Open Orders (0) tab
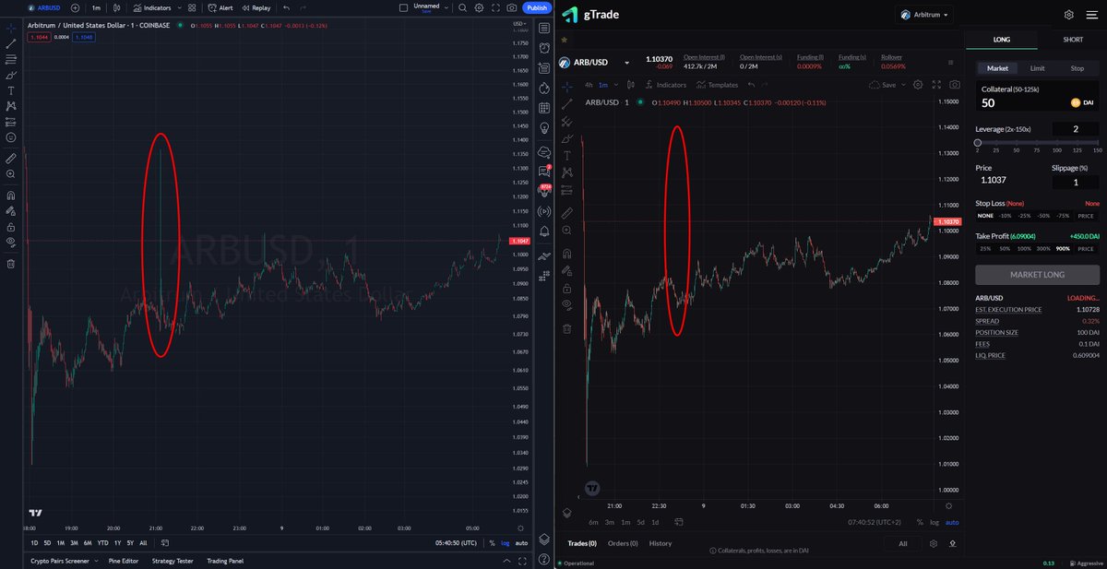The image size is (1107, 569). click(623, 543)
